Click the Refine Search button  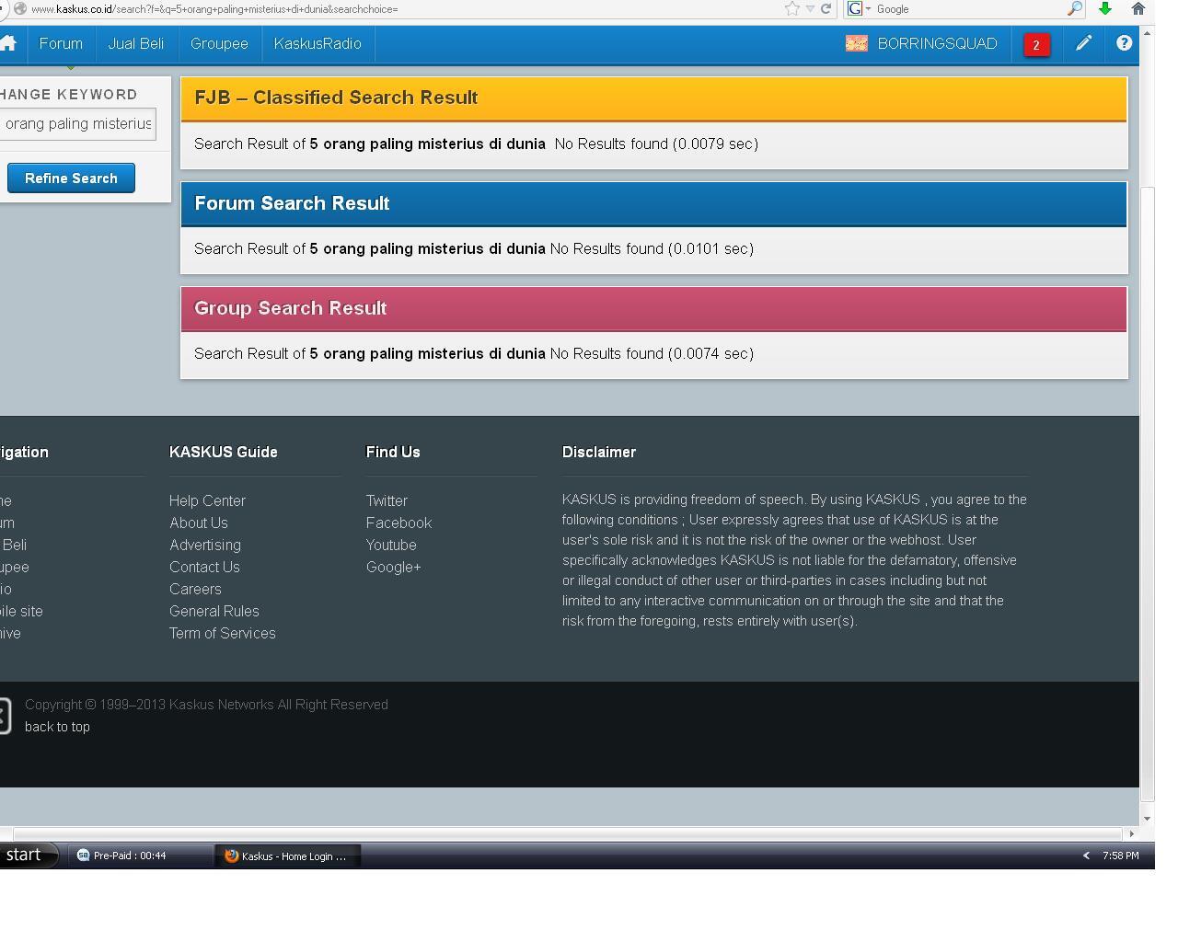point(71,178)
